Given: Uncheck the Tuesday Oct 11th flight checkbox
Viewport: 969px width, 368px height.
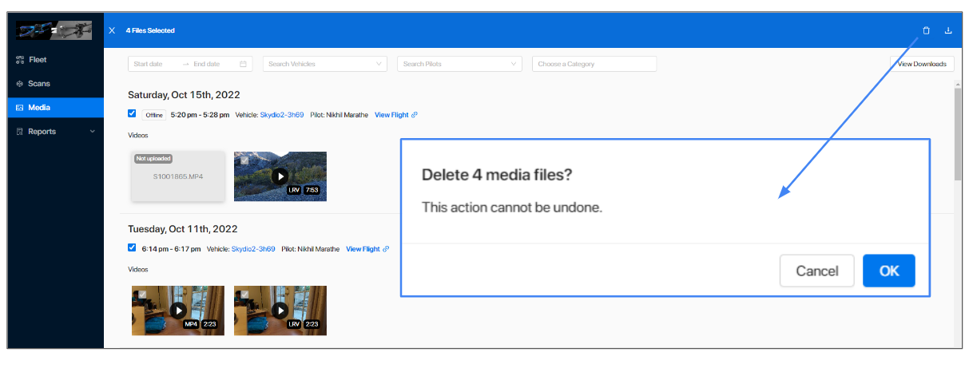Looking at the screenshot, I should pyautogui.click(x=132, y=247).
